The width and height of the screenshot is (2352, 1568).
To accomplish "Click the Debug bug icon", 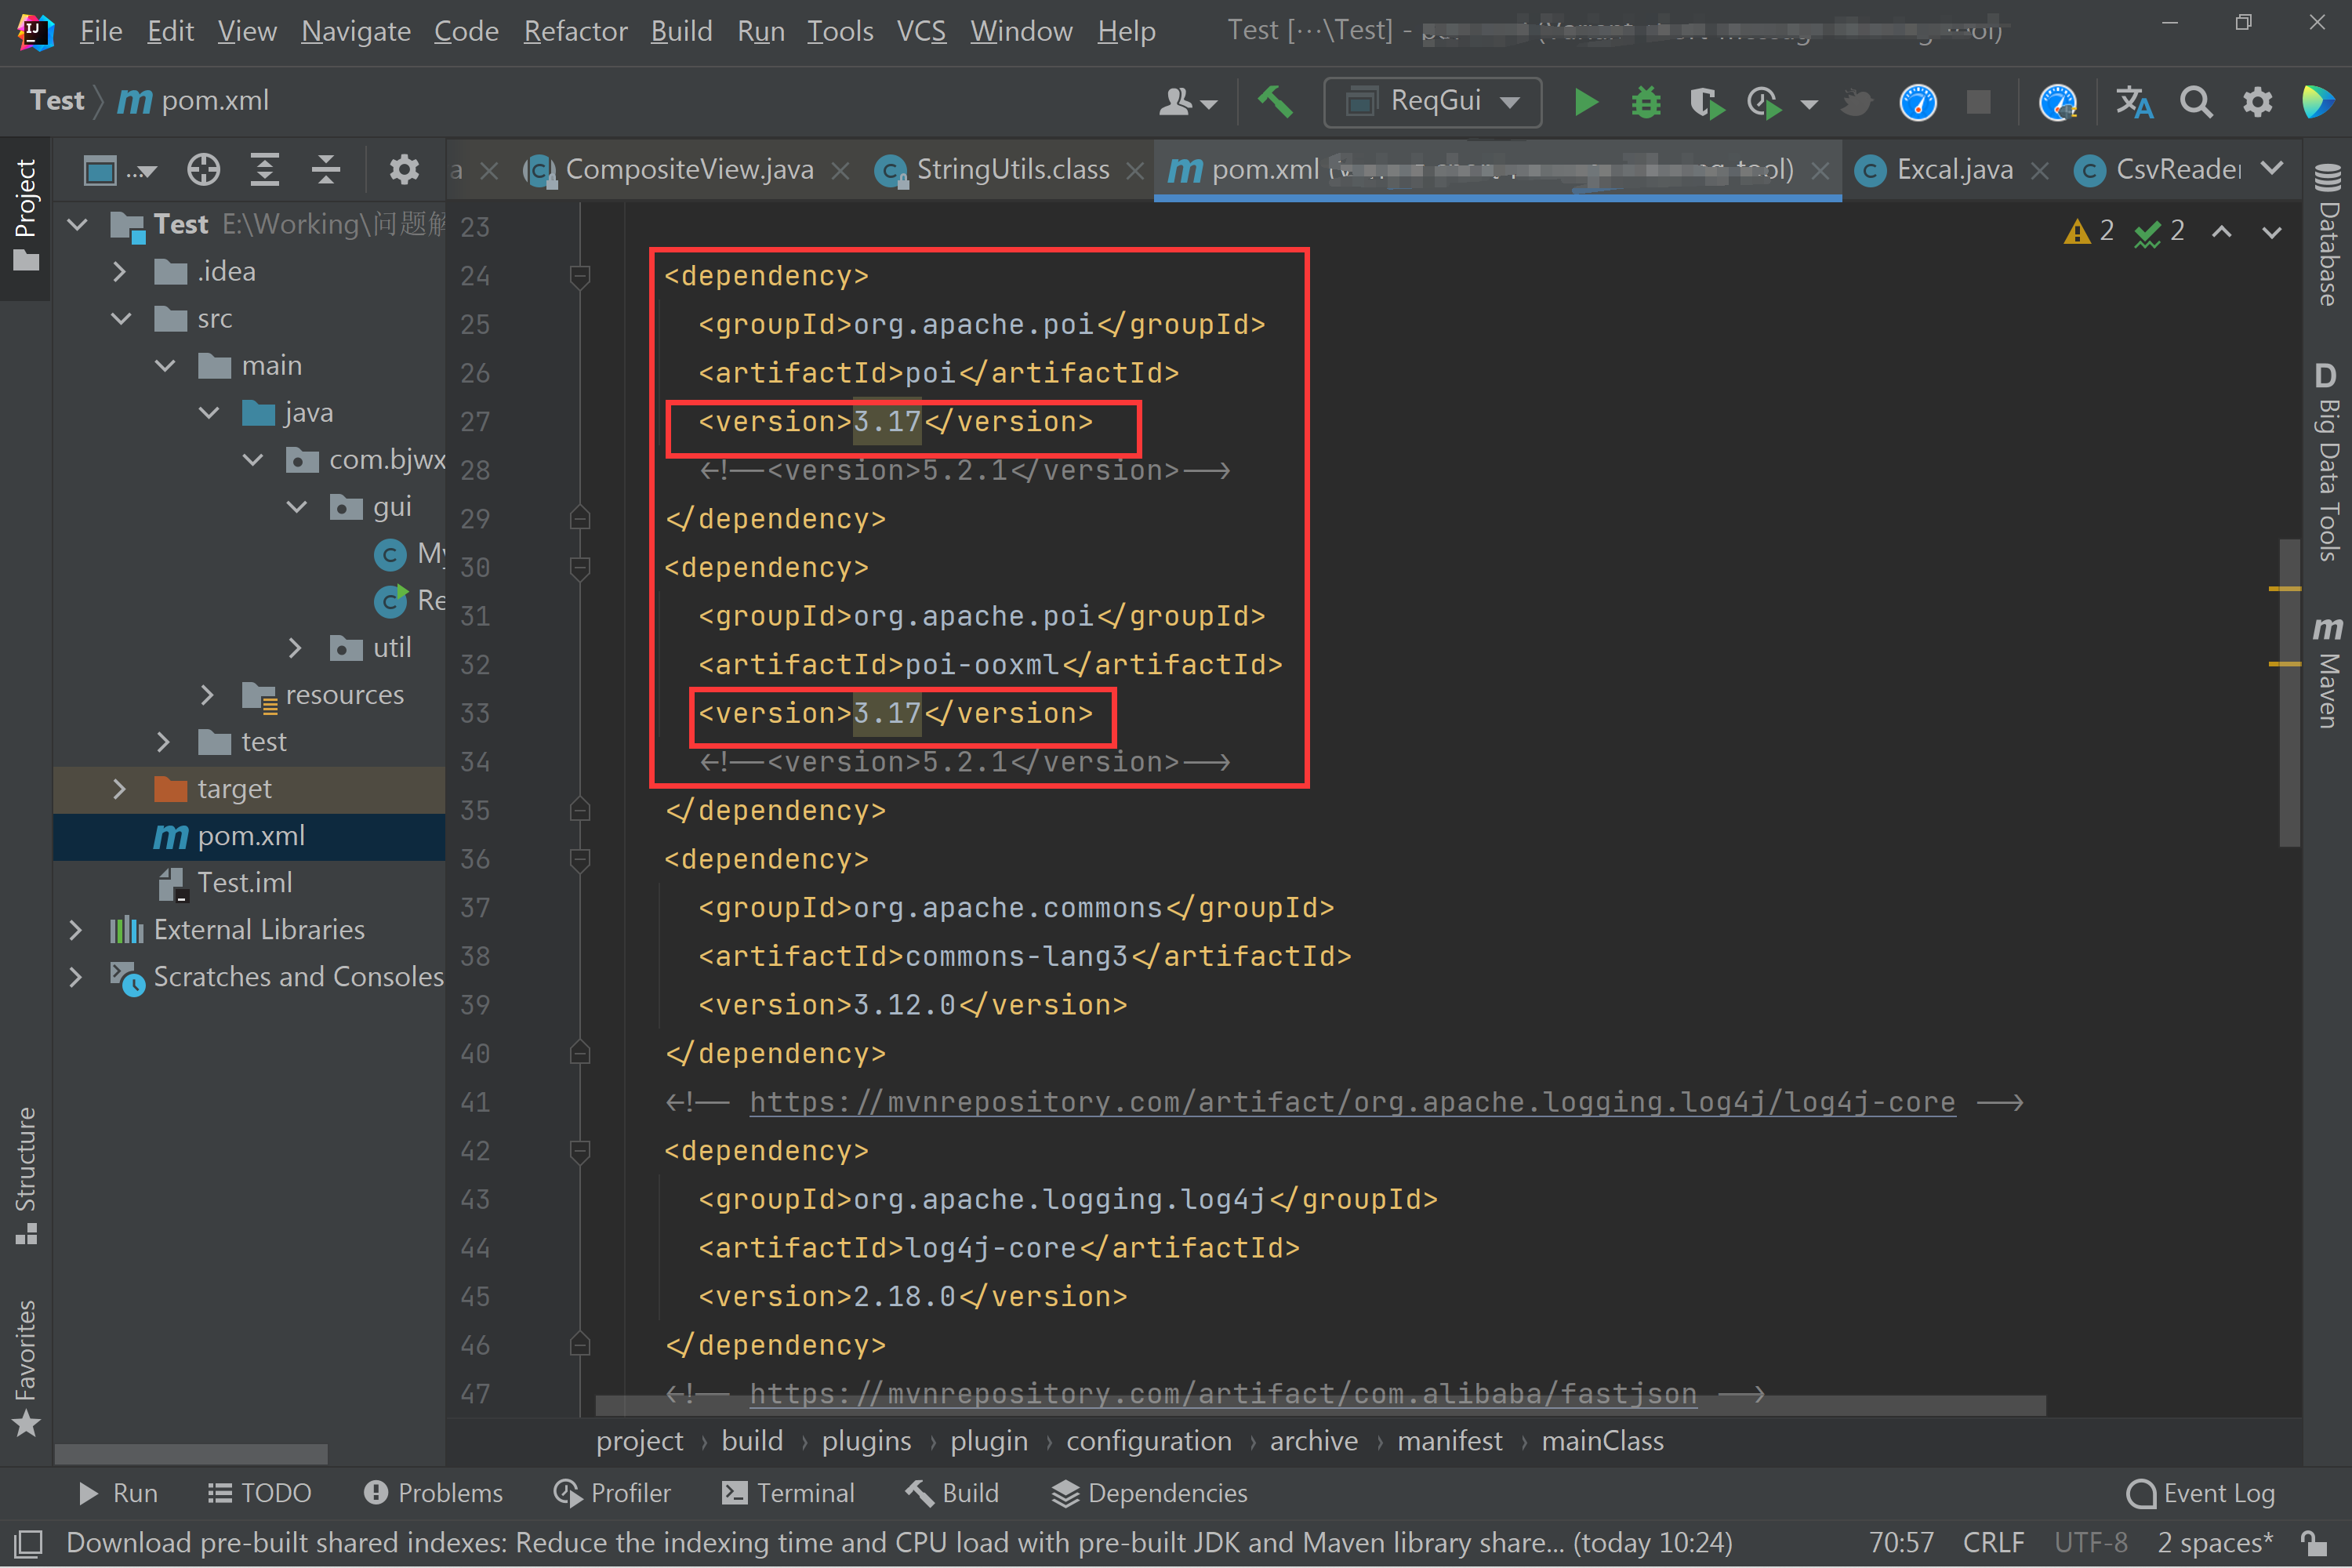I will point(1645,102).
